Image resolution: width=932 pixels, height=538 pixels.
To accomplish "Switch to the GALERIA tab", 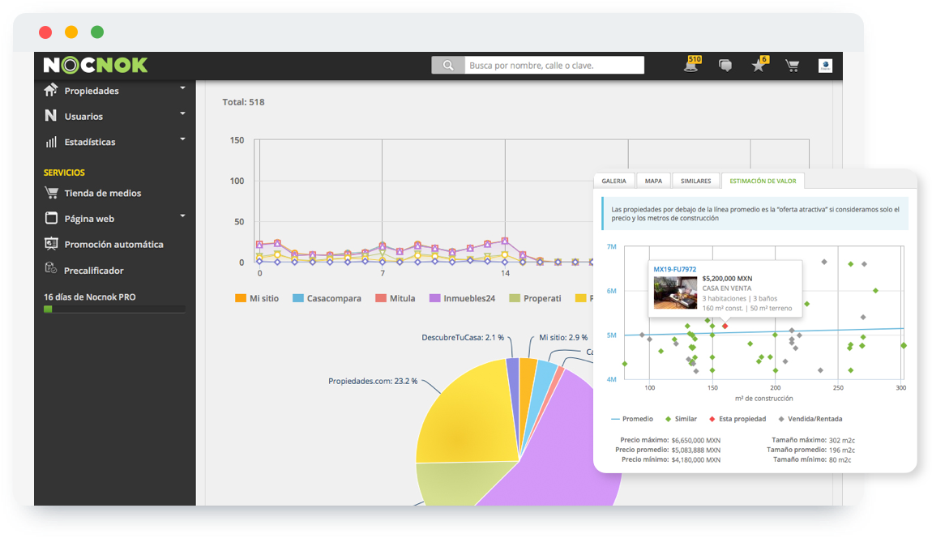I will point(613,181).
